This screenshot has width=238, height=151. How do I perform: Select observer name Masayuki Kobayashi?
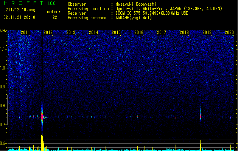tap(136, 4)
